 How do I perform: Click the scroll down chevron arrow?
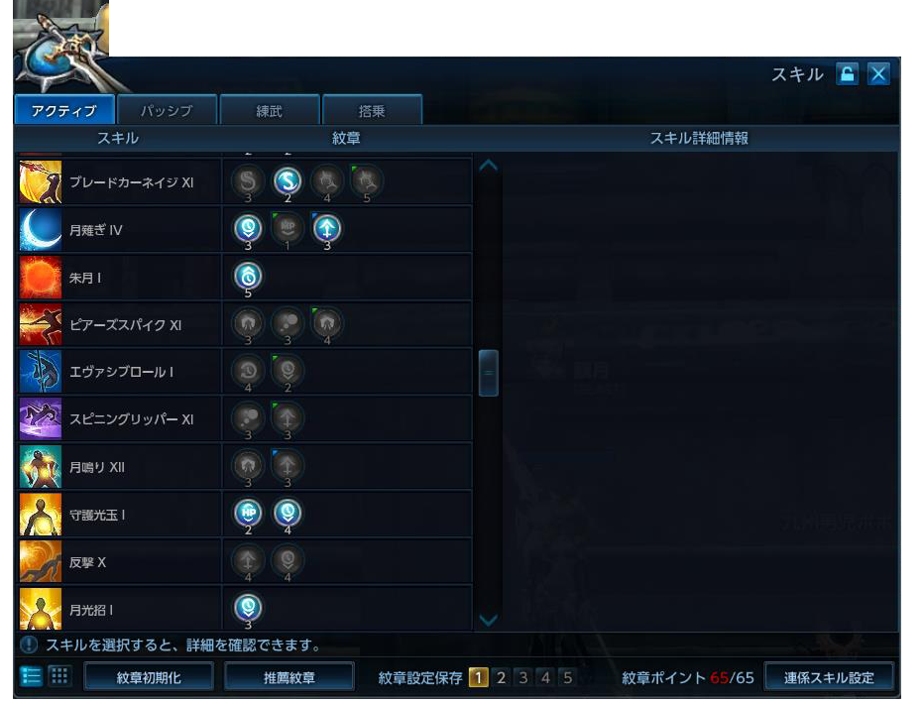488,620
